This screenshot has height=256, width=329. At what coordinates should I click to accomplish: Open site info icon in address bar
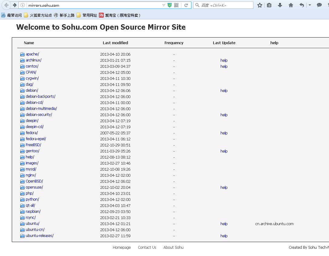tap(23, 5)
